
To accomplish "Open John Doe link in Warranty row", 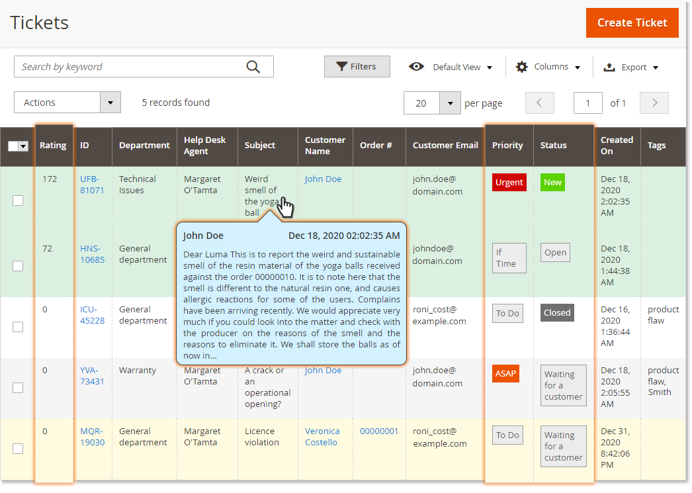I will 323,371.
